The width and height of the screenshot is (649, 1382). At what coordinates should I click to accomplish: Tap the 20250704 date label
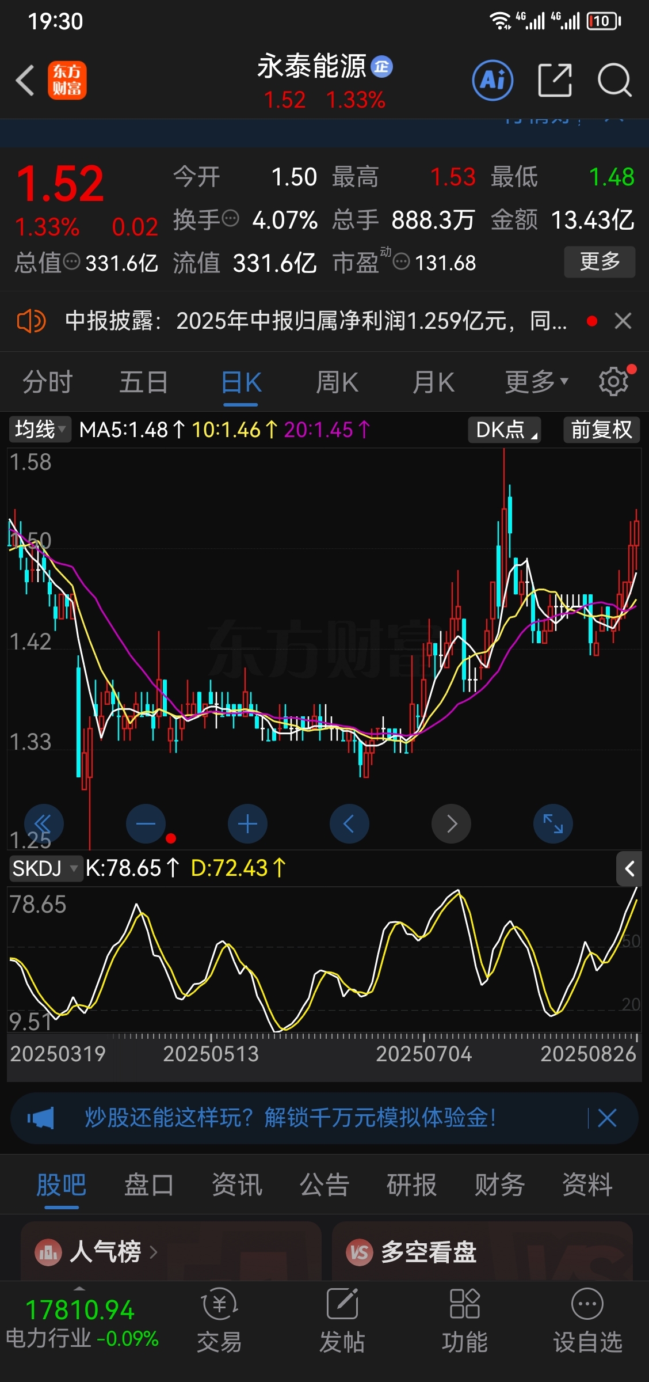click(424, 1054)
